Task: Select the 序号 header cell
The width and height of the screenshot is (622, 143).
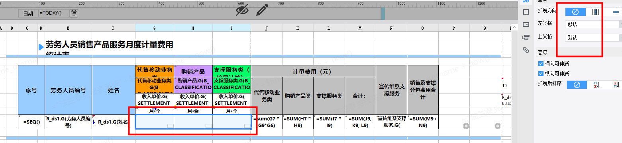Action: [31, 90]
